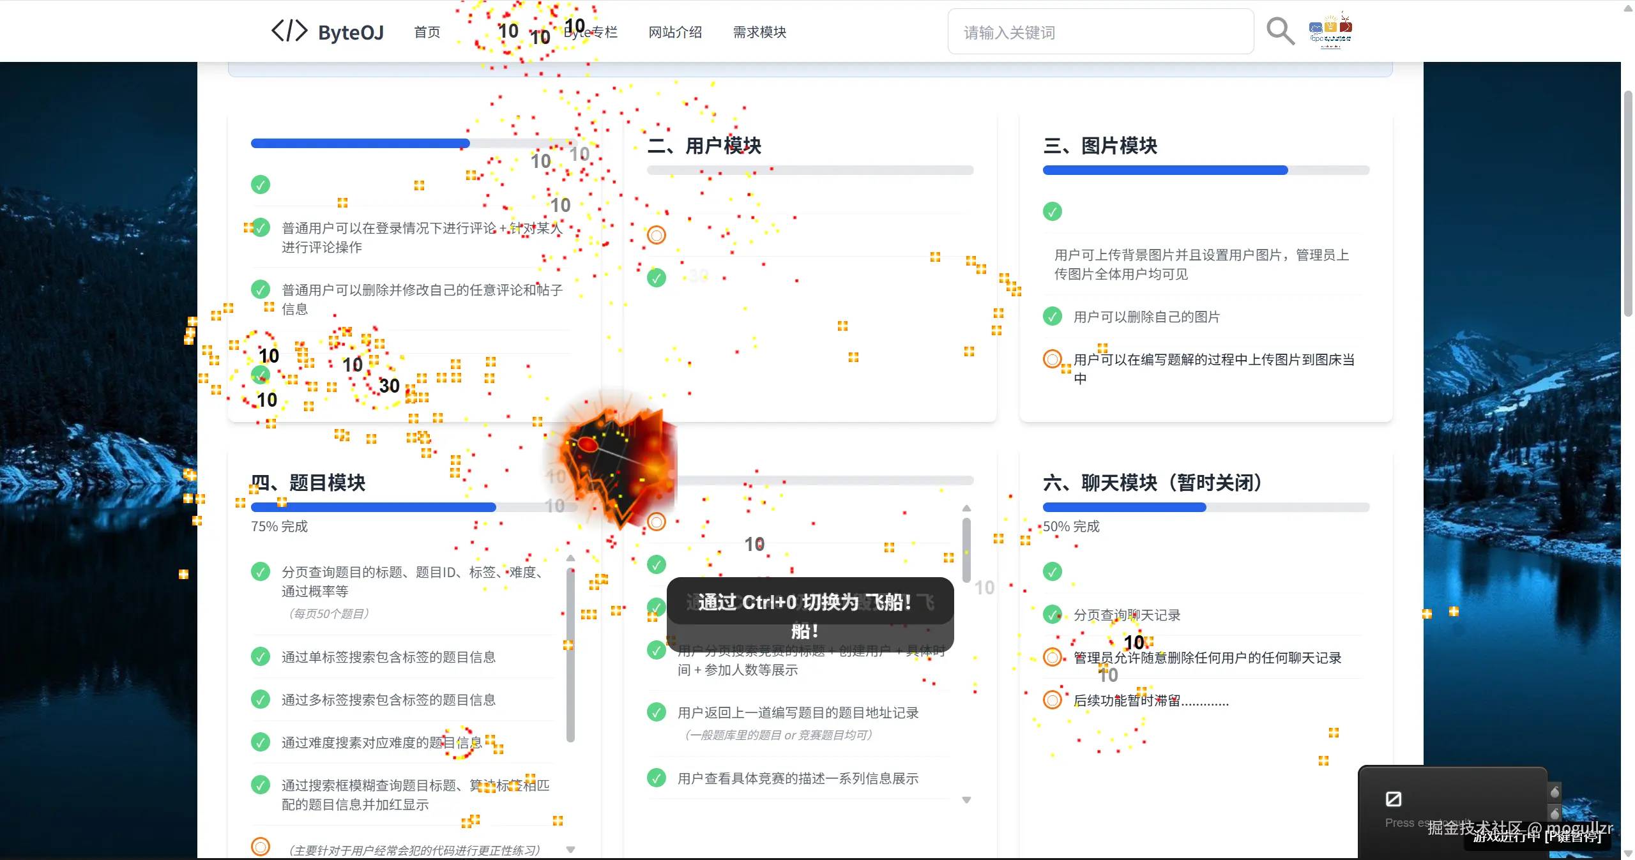This screenshot has width=1635, height=860.
Task: Open the ICPC avatar image
Action: (1330, 31)
